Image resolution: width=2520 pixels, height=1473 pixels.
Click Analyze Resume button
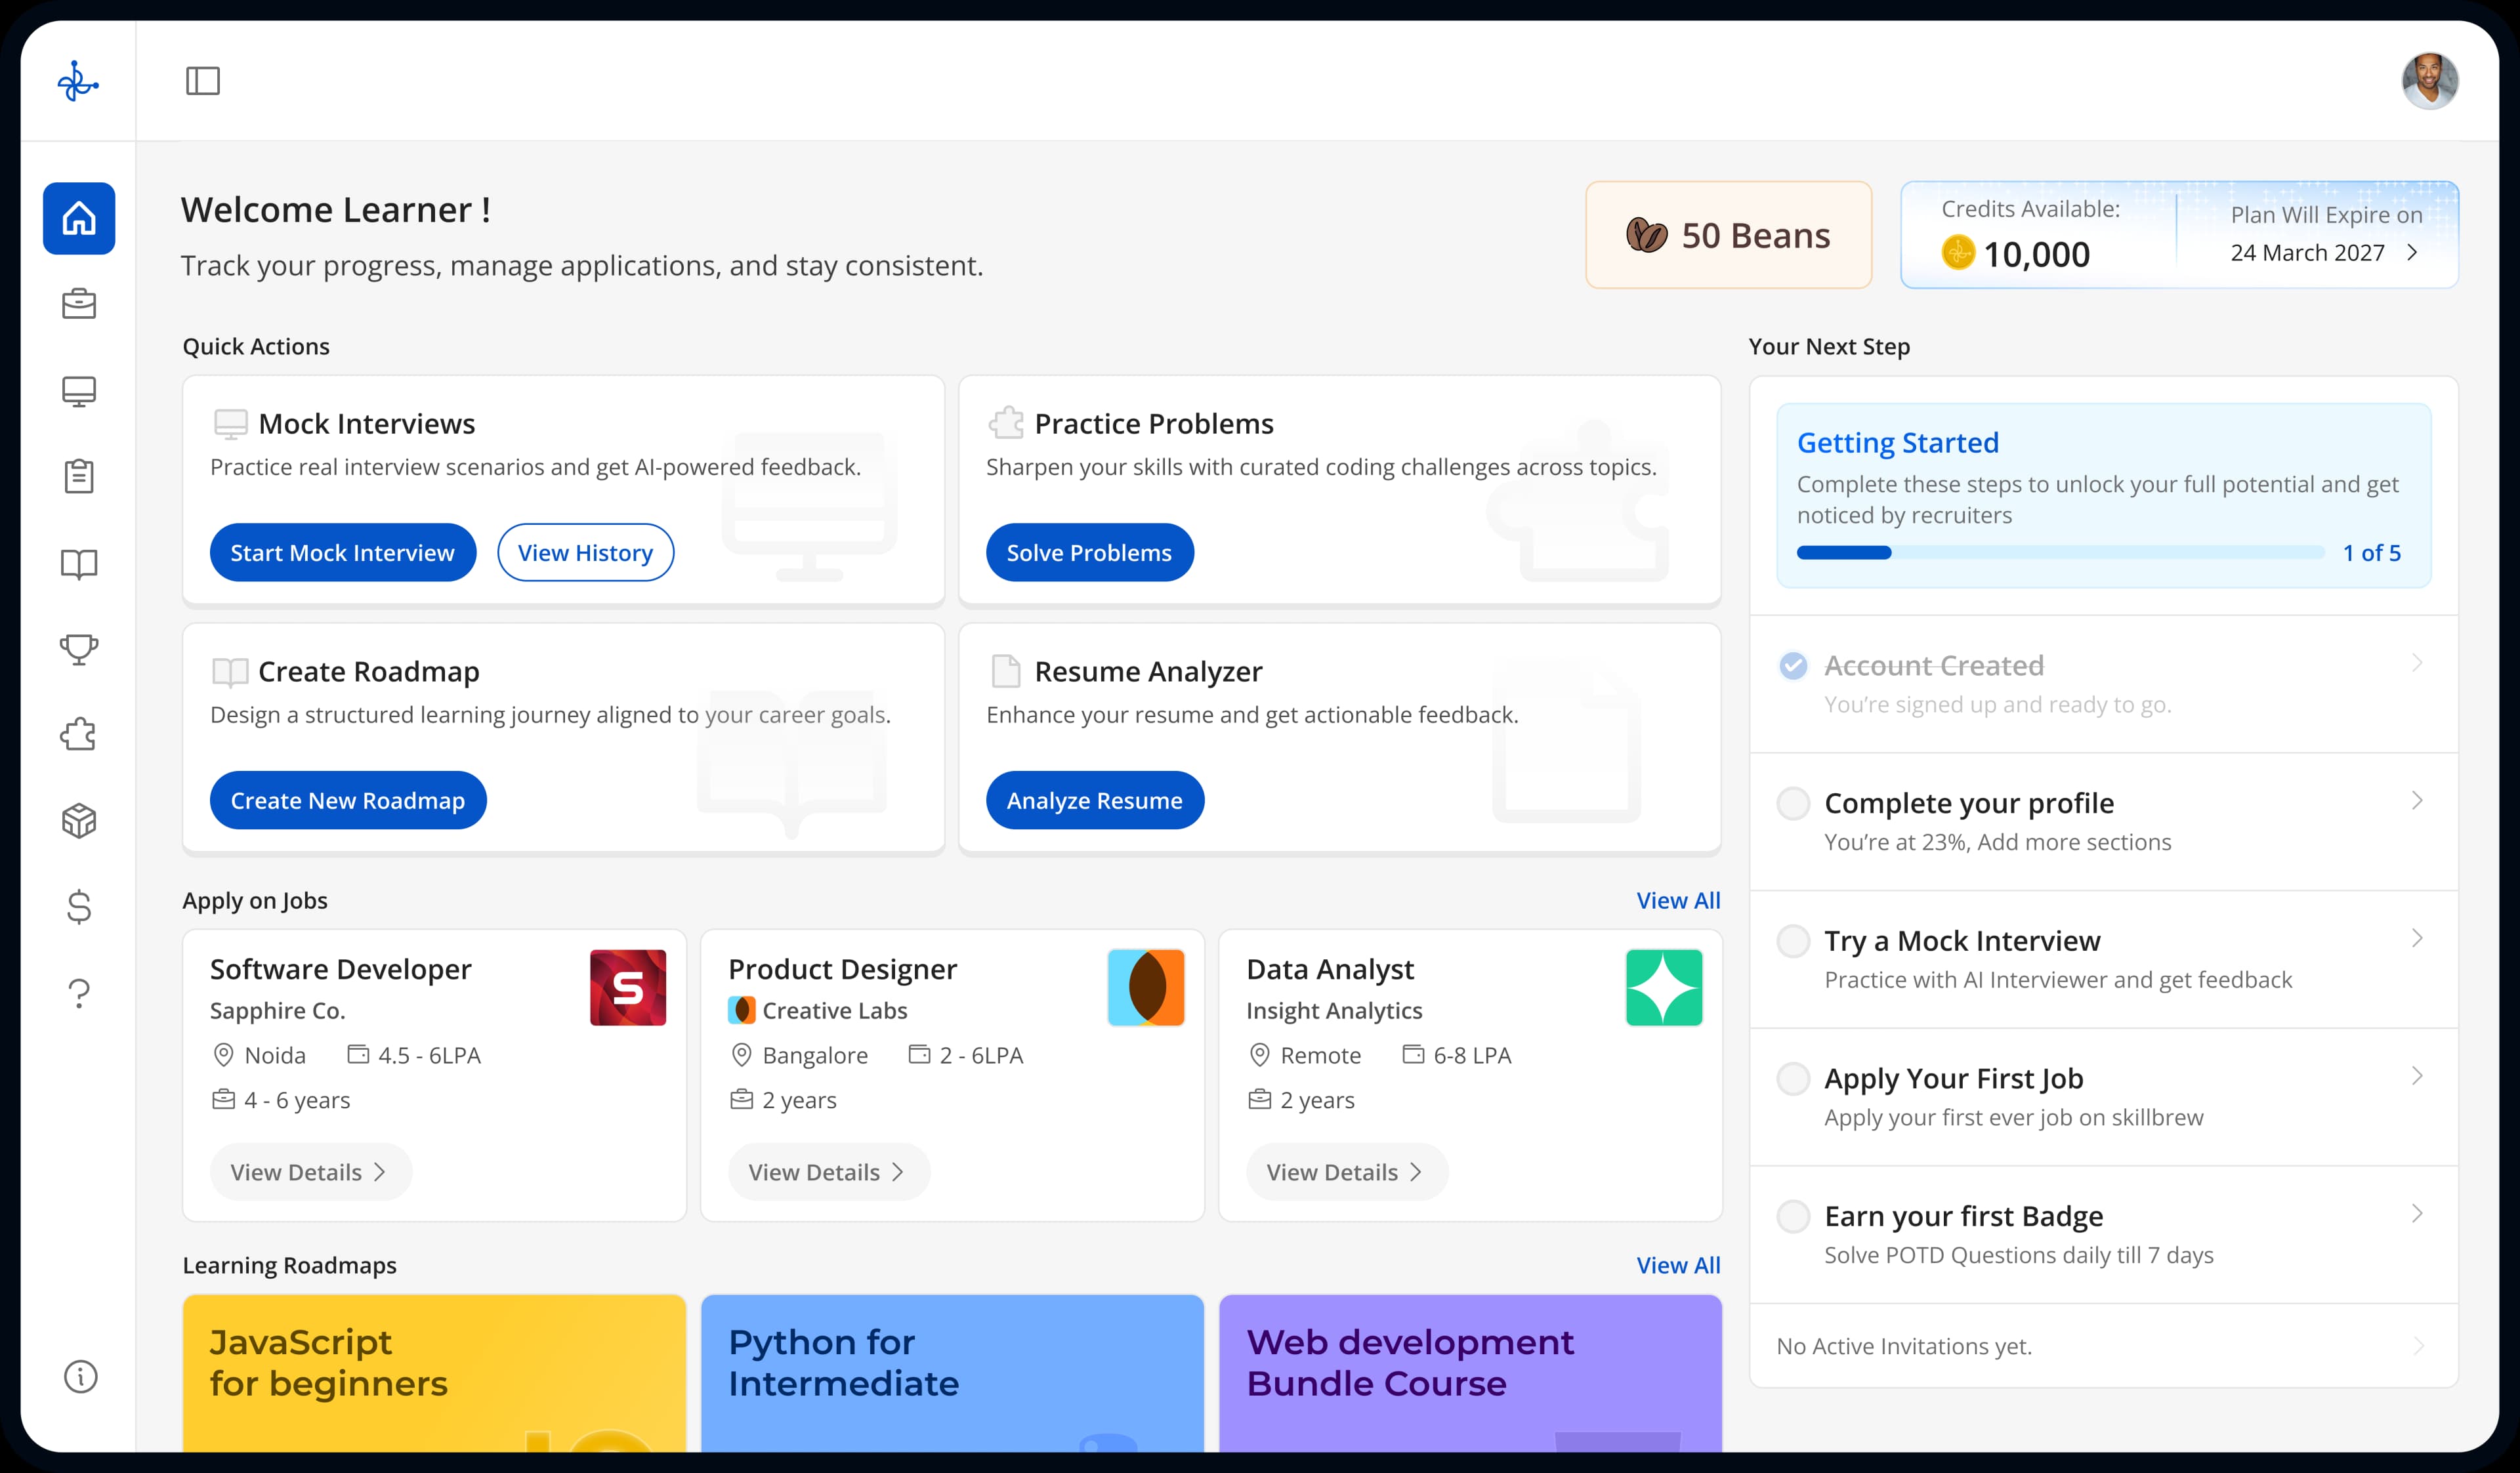coord(1094,800)
